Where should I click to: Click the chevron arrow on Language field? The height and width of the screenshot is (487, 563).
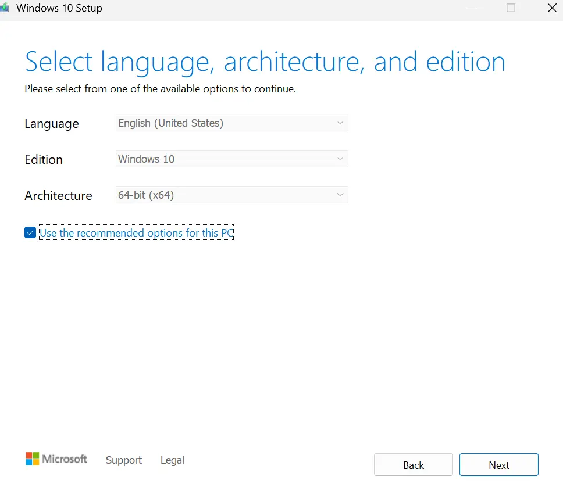tap(340, 123)
